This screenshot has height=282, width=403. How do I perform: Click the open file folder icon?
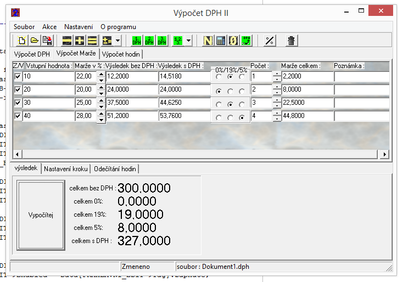point(34,41)
